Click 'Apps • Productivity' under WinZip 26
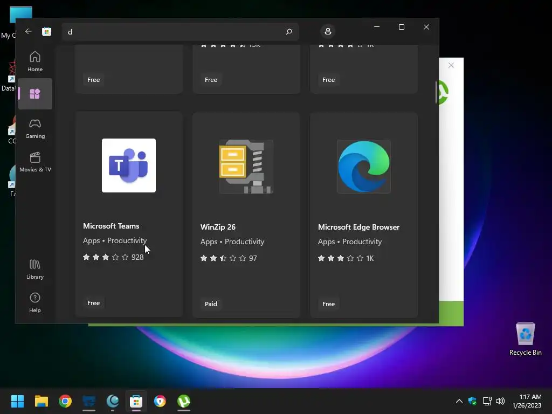This screenshot has height=414, width=552. pos(232,241)
